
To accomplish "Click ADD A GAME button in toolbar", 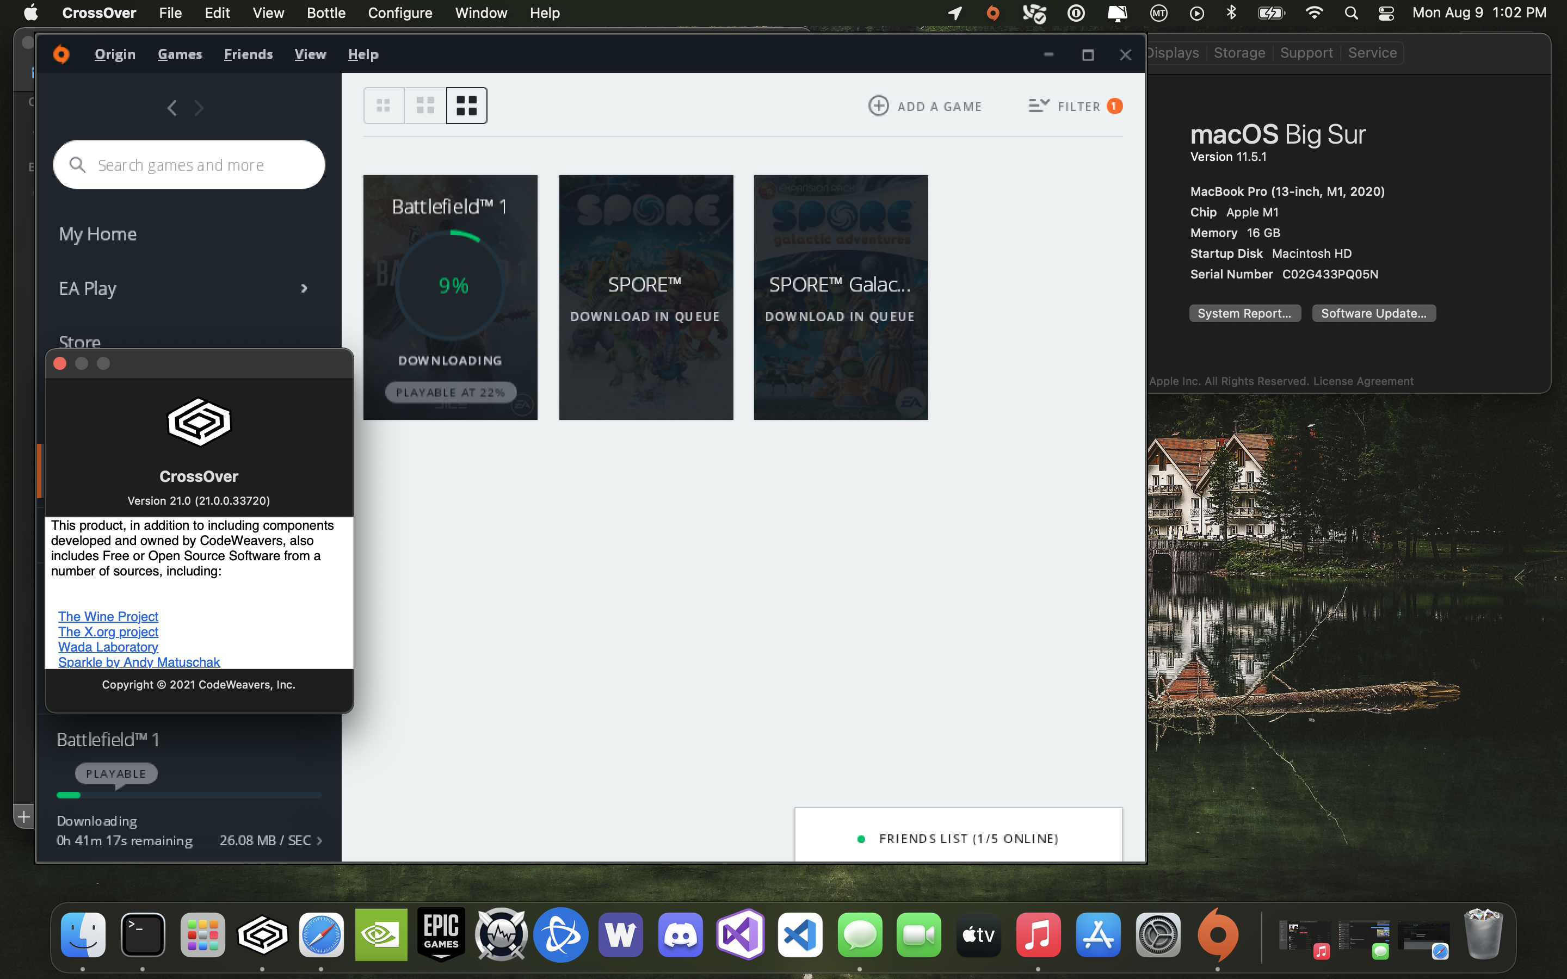I will [924, 106].
